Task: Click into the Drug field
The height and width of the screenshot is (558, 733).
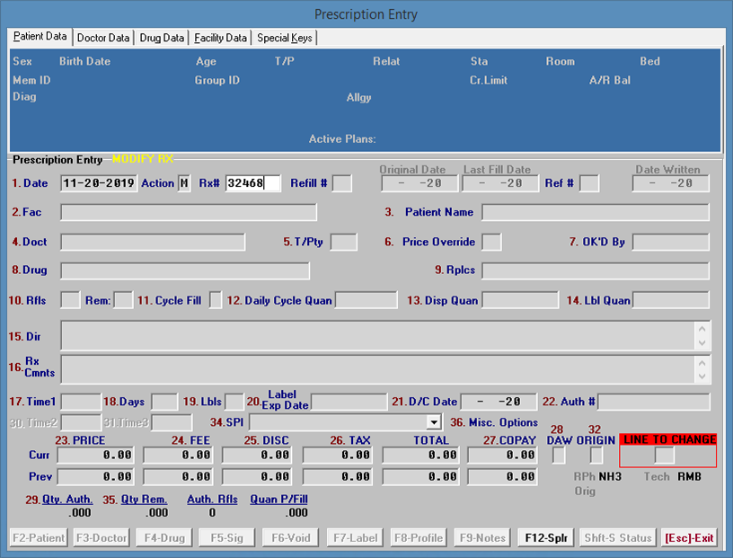Action: (184, 270)
